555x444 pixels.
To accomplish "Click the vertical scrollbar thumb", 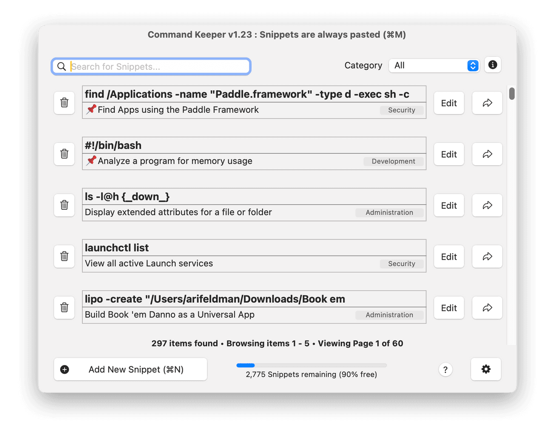I will 512,93.
